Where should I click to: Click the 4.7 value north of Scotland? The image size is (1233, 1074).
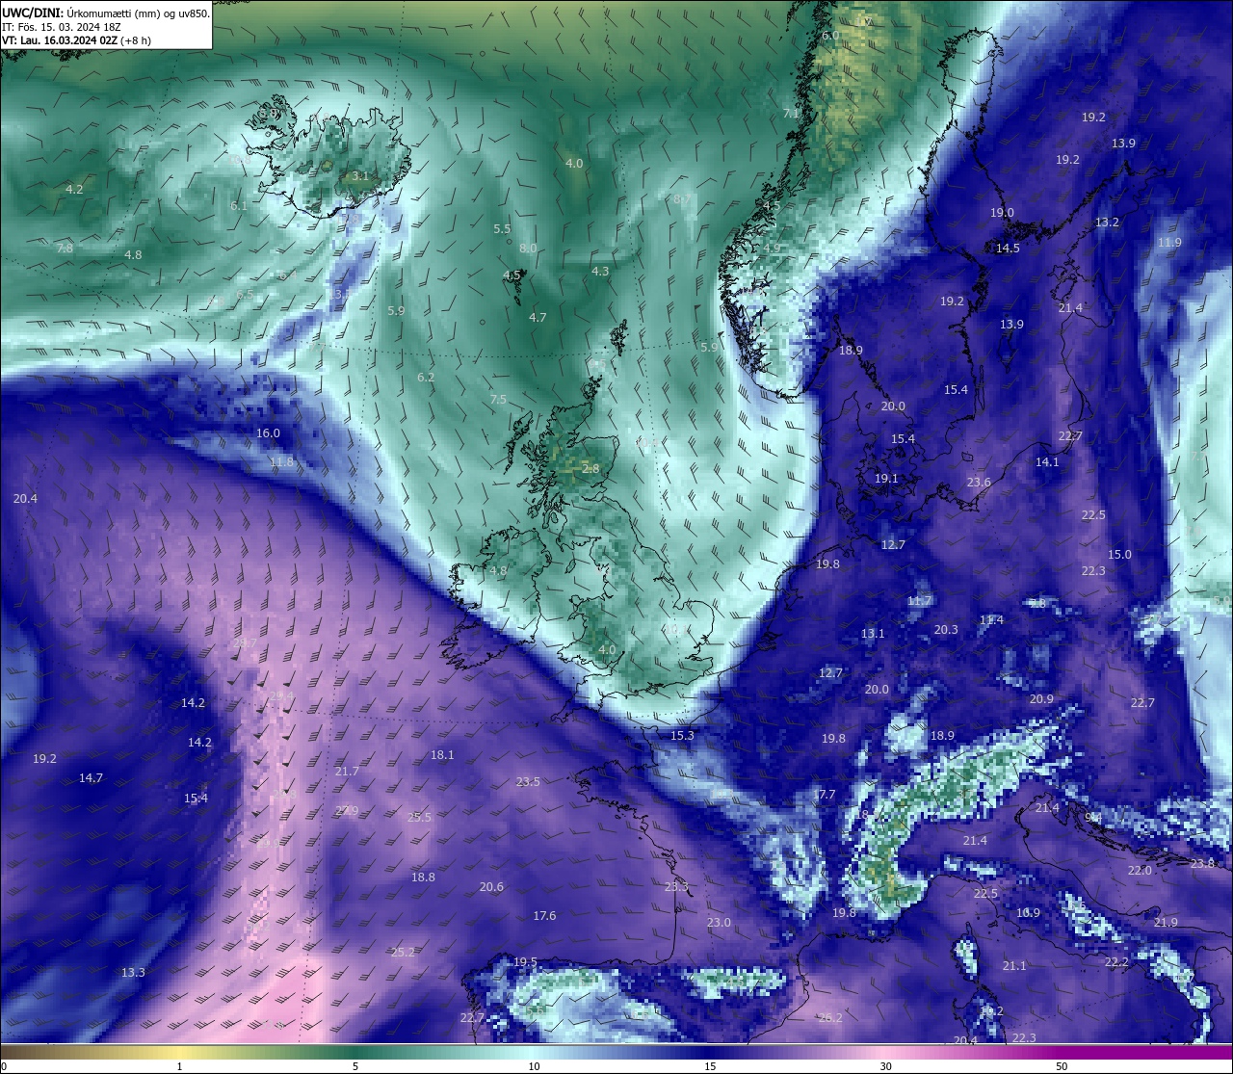click(x=538, y=318)
